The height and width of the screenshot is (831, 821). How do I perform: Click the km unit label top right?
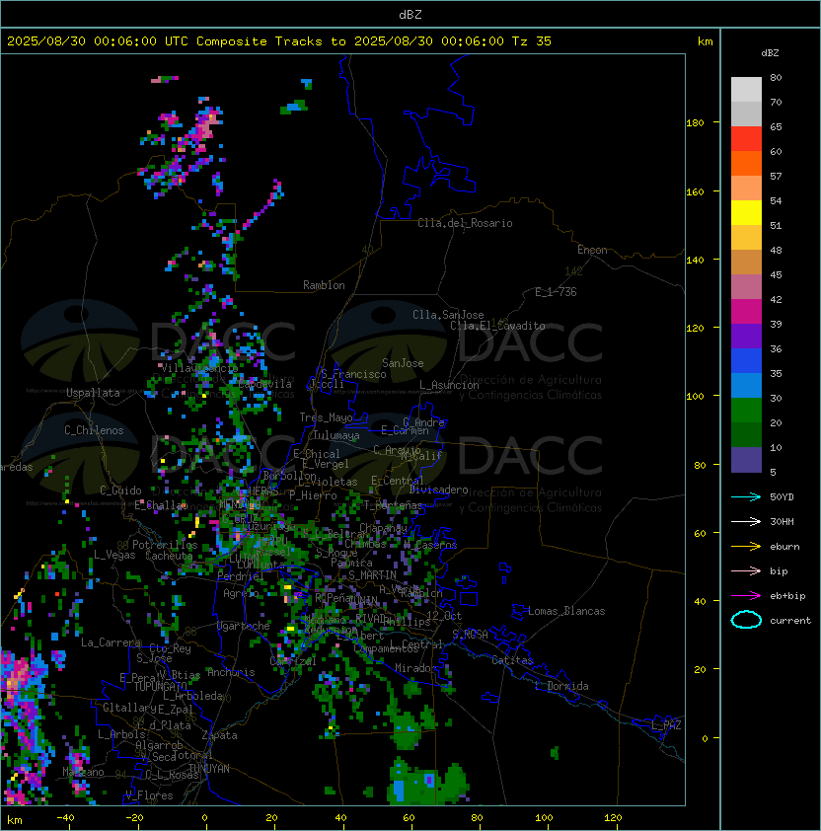click(x=705, y=41)
